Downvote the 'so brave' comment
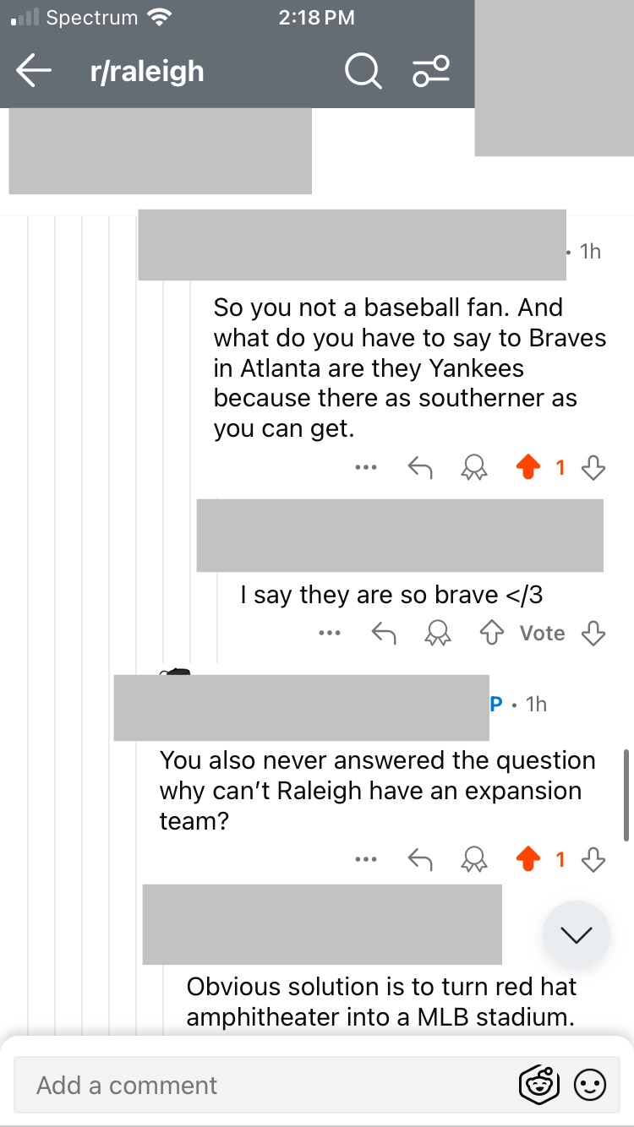634x1127 pixels. [594, 633]
